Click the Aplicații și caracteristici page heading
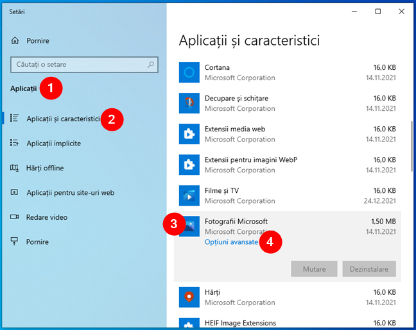Screen dimensions: 416x330 tap(249, 40)
